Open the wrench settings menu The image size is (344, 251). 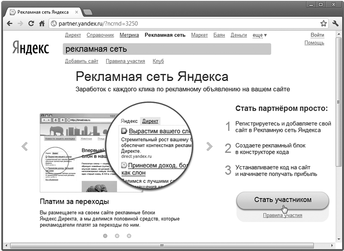pyautogui.click(x=335, y=23)
